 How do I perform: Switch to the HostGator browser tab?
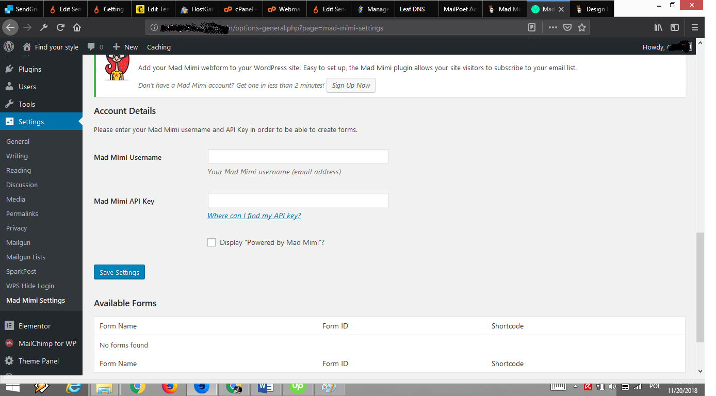pos(197,9)
